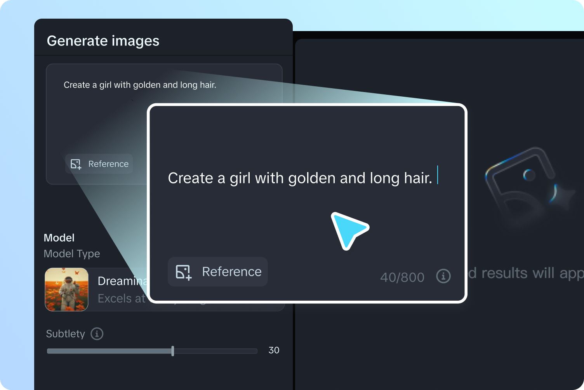Click the 40/800 character counter

[402, 277]
